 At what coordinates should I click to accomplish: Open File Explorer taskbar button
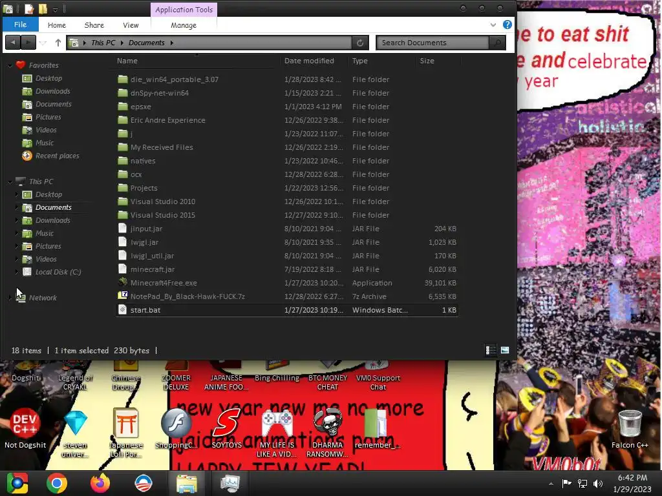(x=186, y=483)
